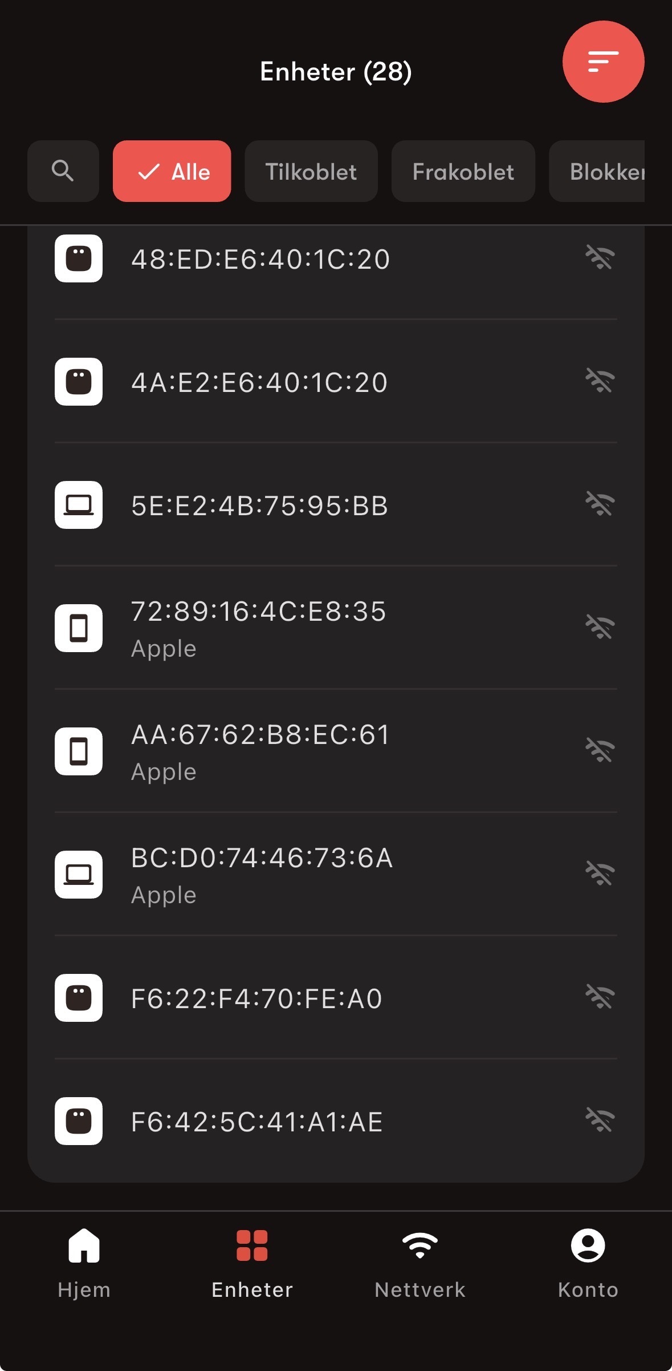The height and width of the screenshot is (1371, 672).
Task: Click laptop icon for 5E:E2:4B:75:95:BB
Action: [x=79, y=505]
